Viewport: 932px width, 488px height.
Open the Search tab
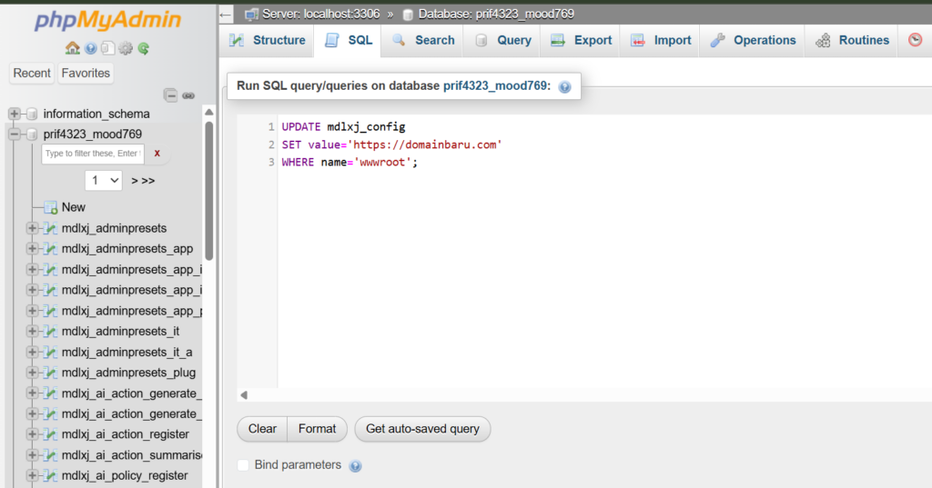[422, 40]
